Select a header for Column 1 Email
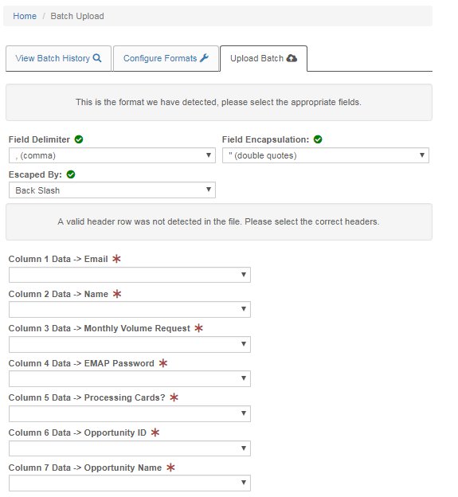 coord(130,275)
